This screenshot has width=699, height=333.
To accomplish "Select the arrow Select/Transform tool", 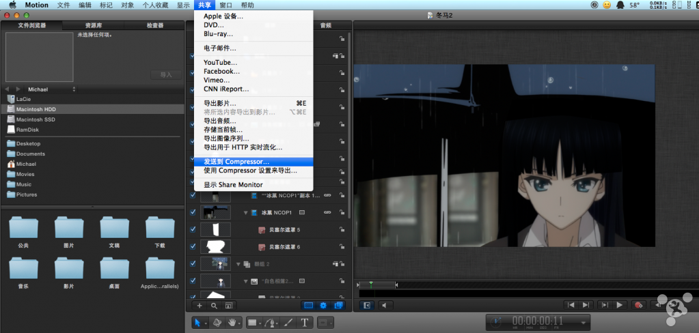I will click(197, 322).
